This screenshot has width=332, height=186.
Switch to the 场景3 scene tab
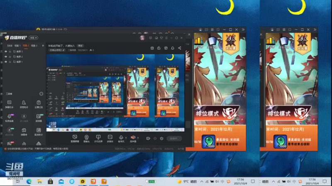34,45
